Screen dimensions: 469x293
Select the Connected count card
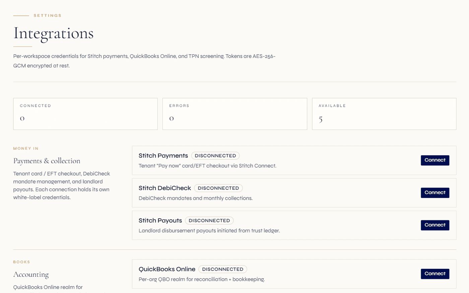(85, 114)
